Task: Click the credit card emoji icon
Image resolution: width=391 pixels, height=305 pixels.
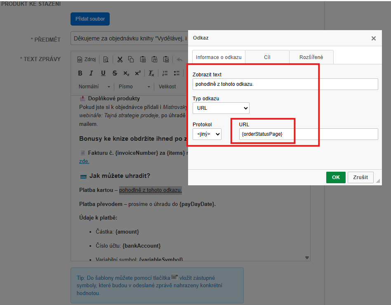Action: [83, 176]
